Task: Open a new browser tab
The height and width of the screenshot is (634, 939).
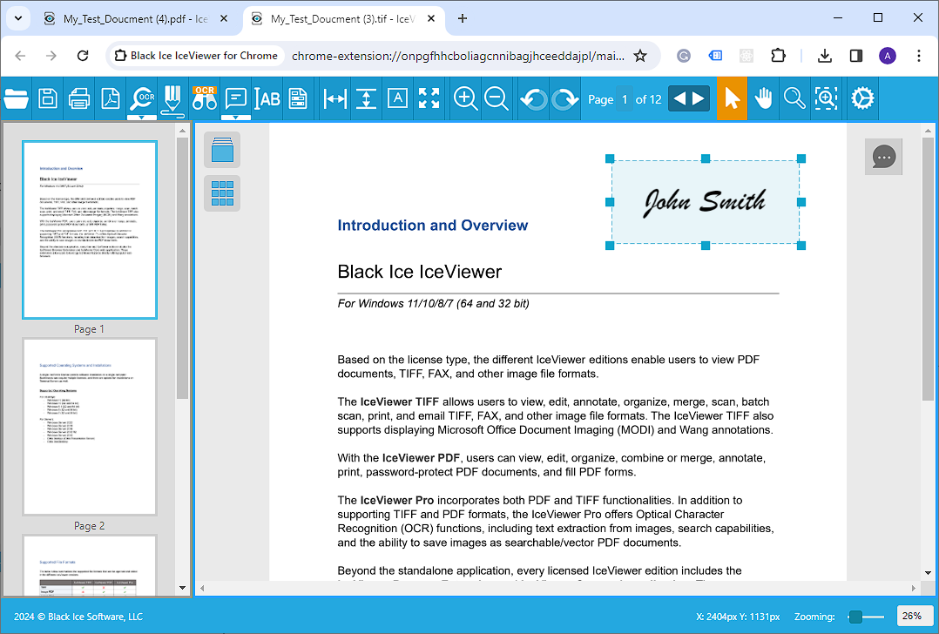Action: 463,18
